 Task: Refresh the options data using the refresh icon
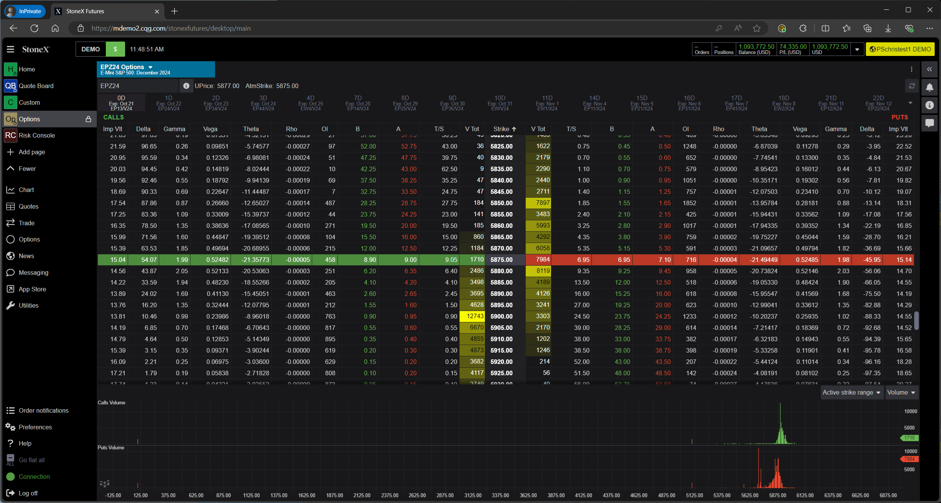point(912,86)
